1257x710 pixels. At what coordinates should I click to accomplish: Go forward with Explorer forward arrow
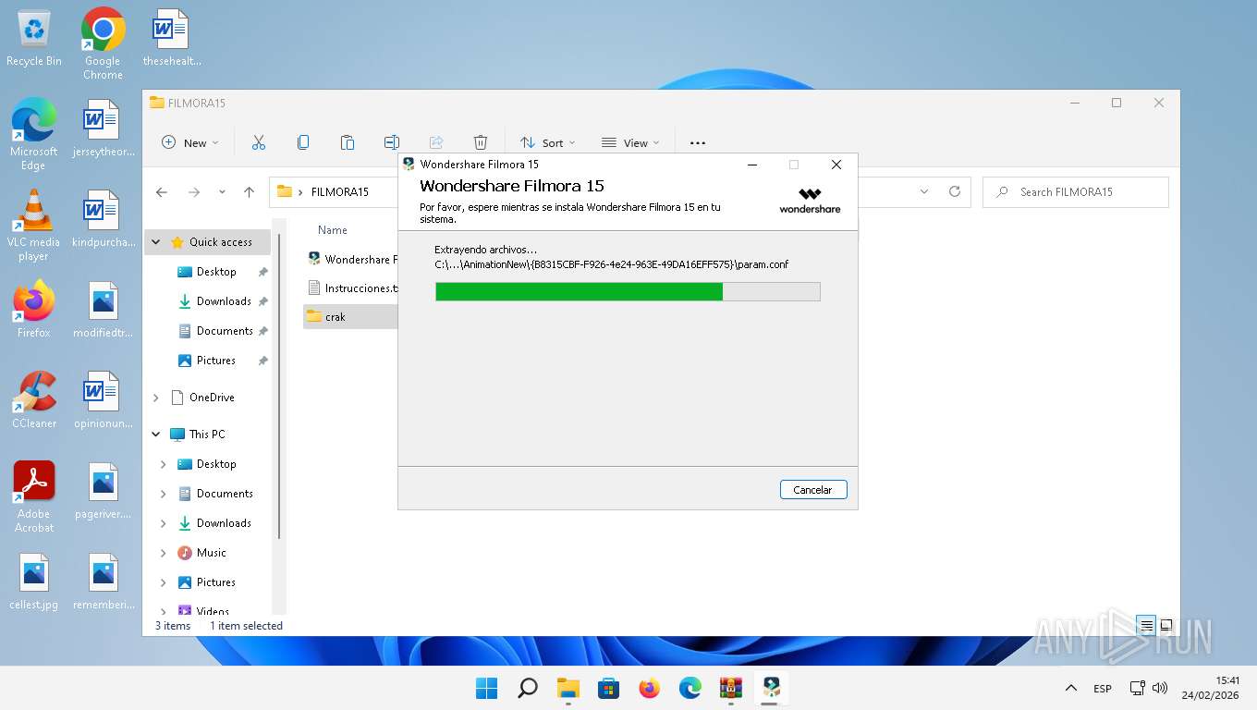(x=193, y=192)
